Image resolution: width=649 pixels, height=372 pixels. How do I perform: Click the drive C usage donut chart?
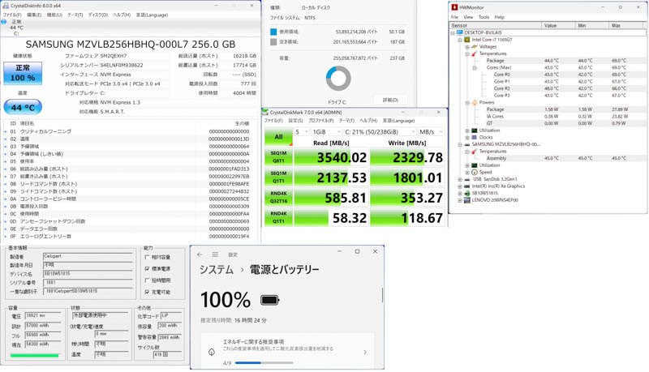(x=338, y=79)
